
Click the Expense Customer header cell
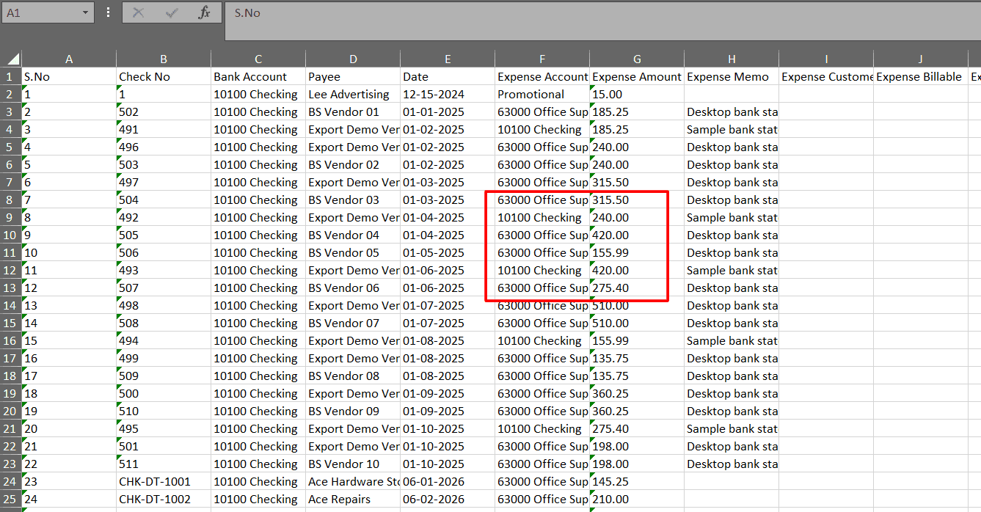coord(826,77)
